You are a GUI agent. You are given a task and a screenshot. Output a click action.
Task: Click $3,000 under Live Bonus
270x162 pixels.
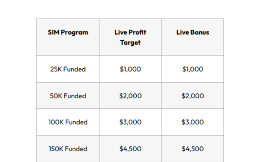[x=193, y=122]
